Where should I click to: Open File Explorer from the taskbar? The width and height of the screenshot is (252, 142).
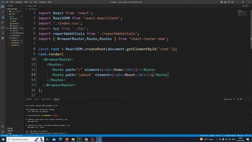[73, 139]
